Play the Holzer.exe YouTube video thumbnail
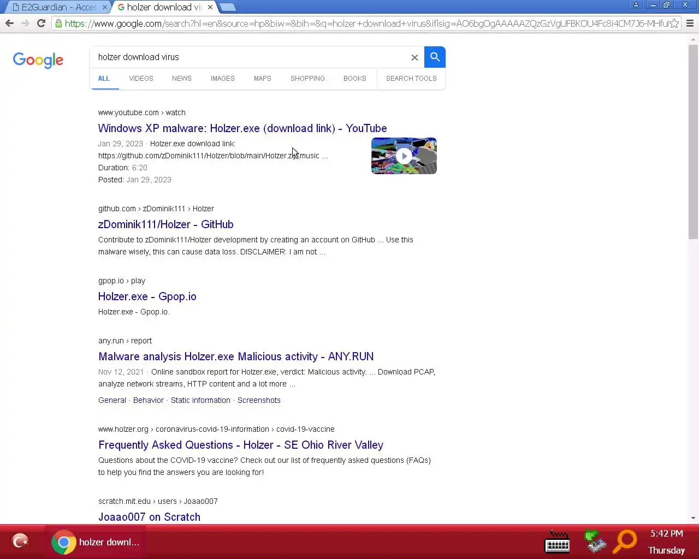699x559 pixels. pos(404,156)
